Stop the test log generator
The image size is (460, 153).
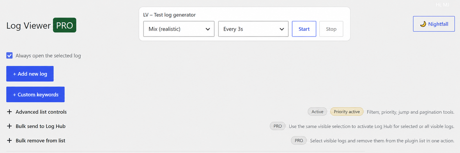(x=331, y=29)
